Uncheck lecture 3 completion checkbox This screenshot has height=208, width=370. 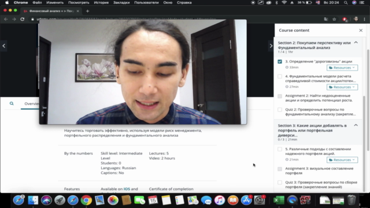point(280,62)
